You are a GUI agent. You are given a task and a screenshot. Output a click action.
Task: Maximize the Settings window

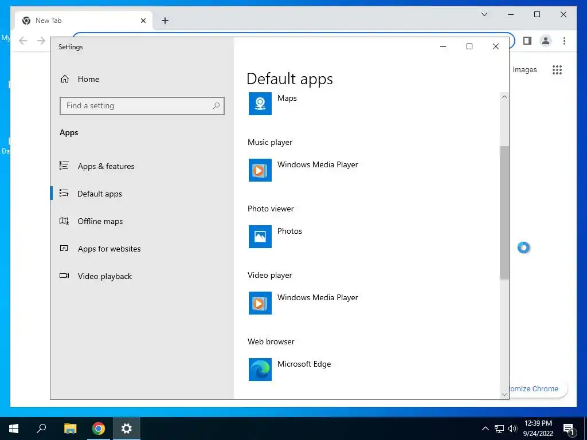tap(469, 46)
